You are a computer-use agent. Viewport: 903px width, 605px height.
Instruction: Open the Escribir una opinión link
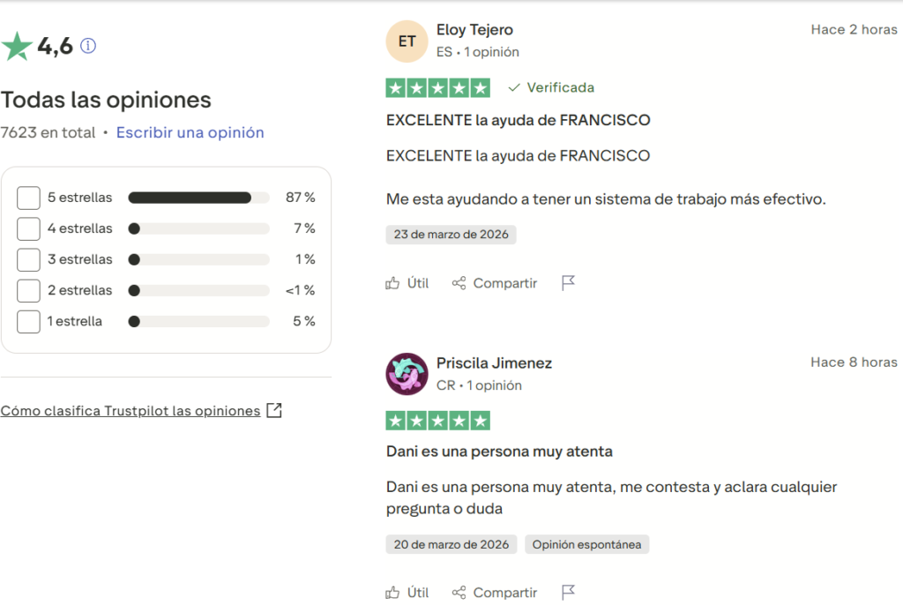[x=190, y=131]
